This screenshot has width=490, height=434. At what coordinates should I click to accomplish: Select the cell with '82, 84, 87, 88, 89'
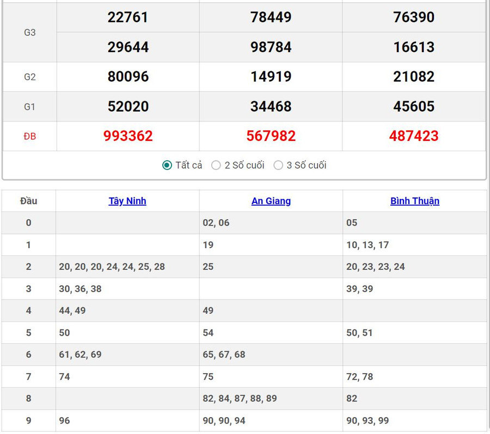tap(240, 399)
